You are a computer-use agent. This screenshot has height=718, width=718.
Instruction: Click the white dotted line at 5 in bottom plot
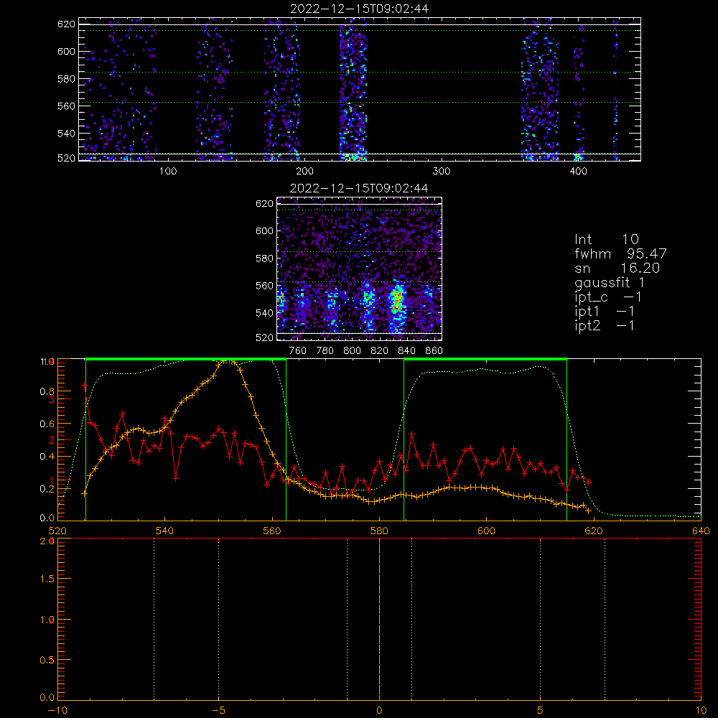[x=541, y=619]
